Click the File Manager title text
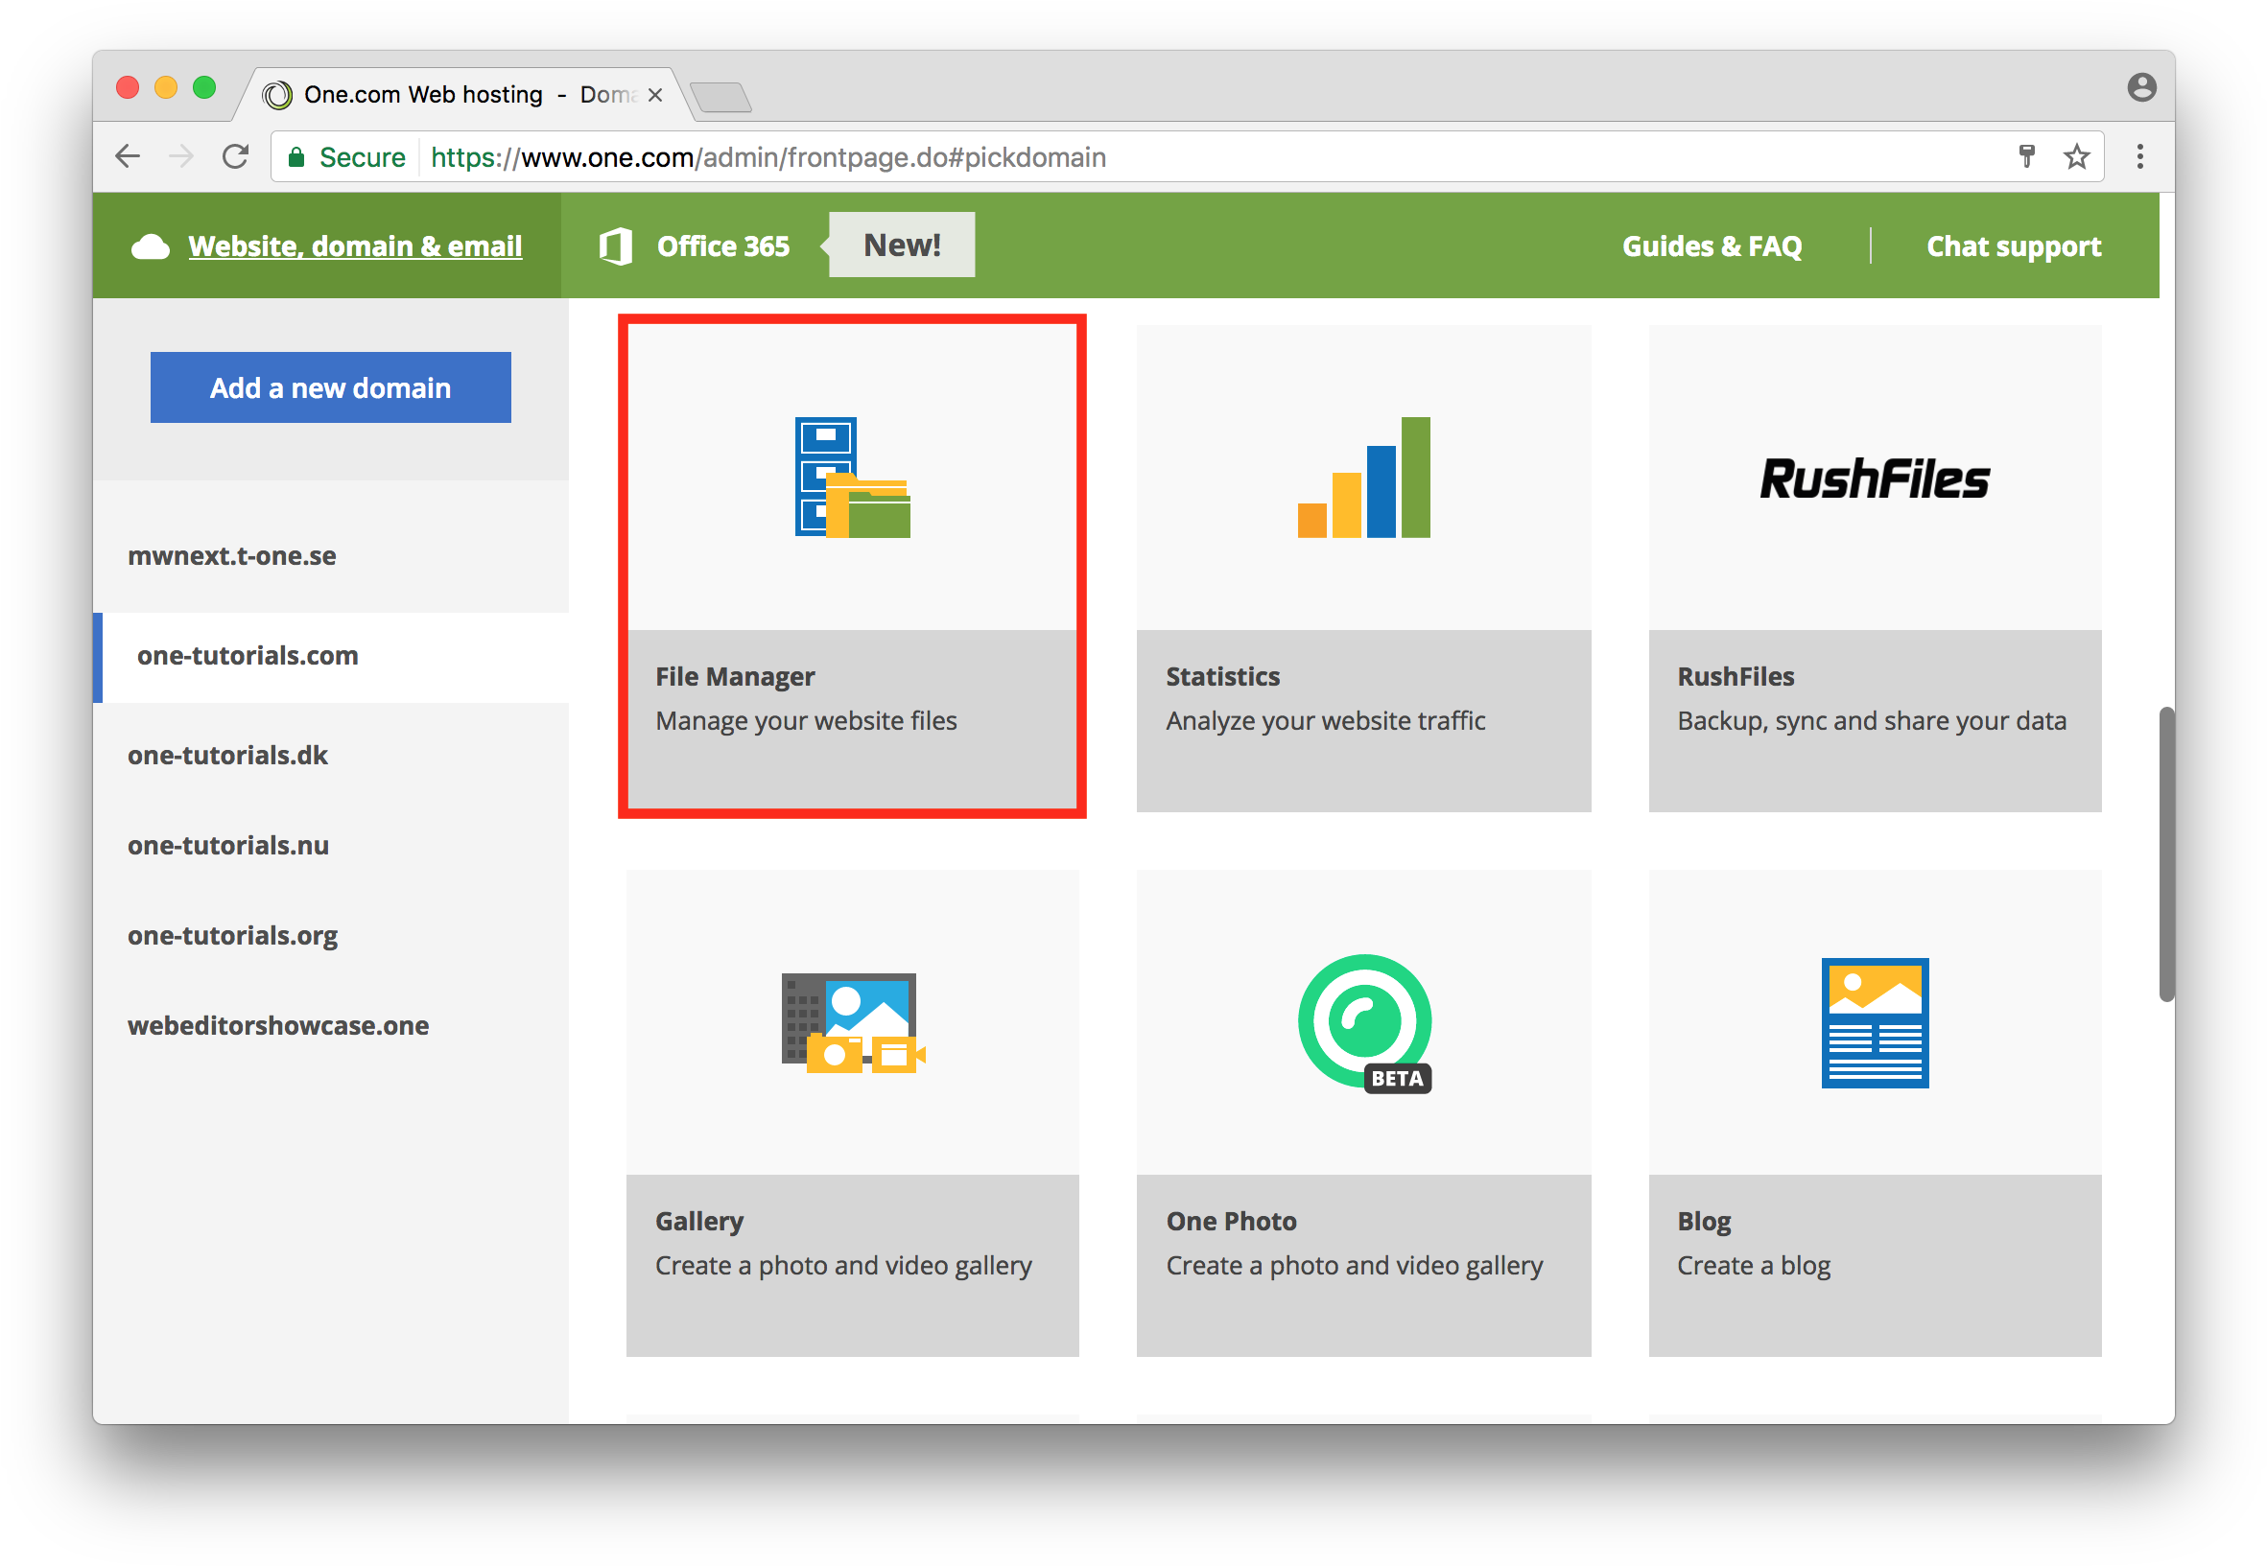 [735, 677]
